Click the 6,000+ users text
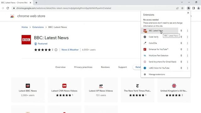The width and height of the screenshot is (201, 113). [89, 50]
